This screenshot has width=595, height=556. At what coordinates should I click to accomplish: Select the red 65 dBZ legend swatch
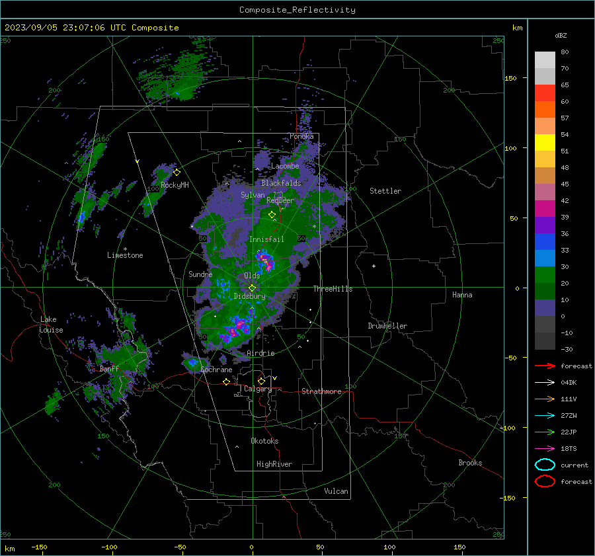click(x=545, y=93)
